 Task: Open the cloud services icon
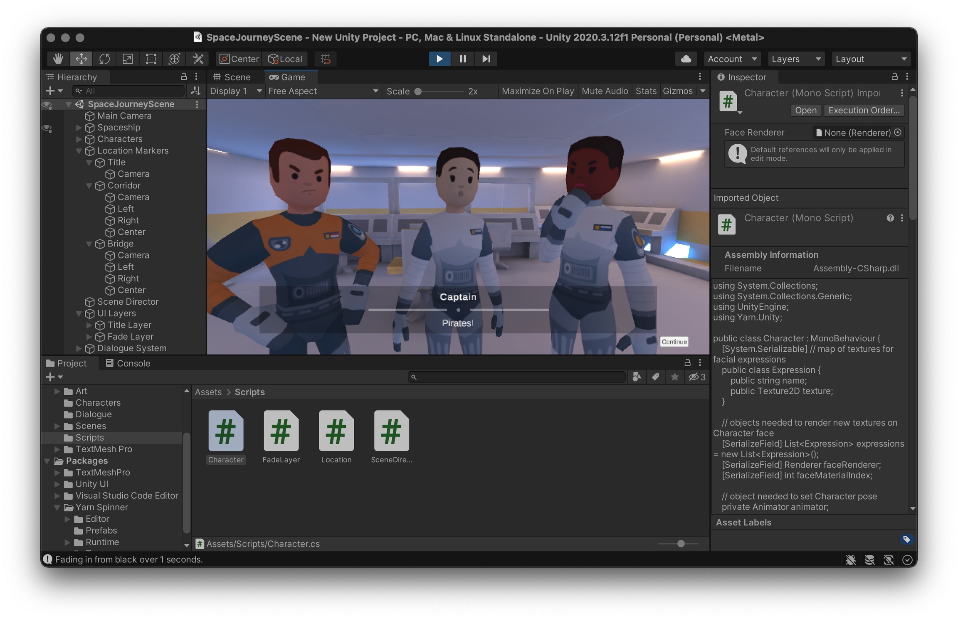point(686,59)
